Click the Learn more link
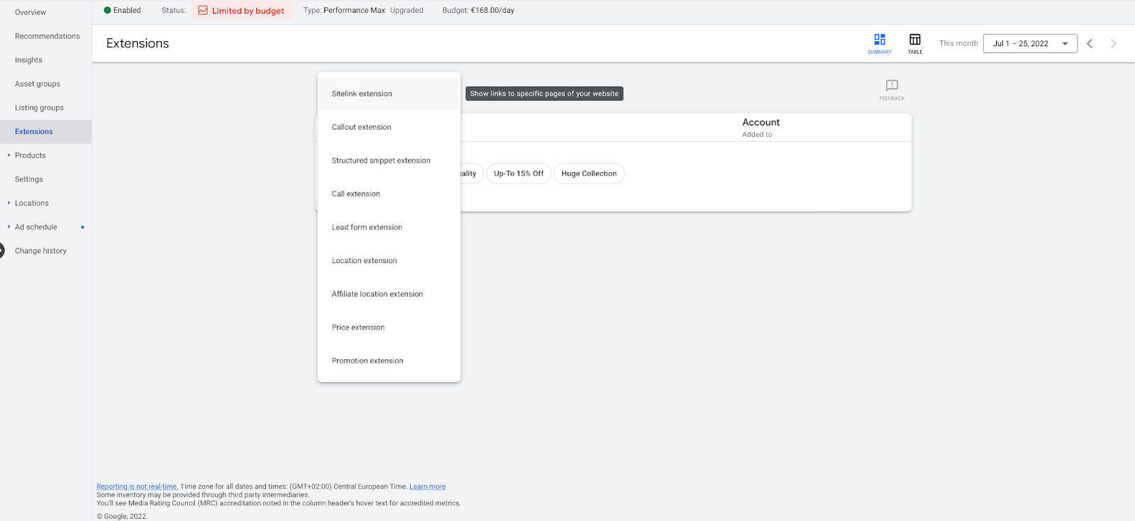Image resolution: width=1135 pixels, height=521 pixels. pos(427,487)
